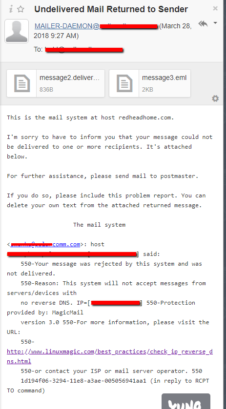Click the message2 attachment document icon

21,83
